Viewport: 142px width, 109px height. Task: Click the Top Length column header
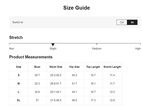93,67
